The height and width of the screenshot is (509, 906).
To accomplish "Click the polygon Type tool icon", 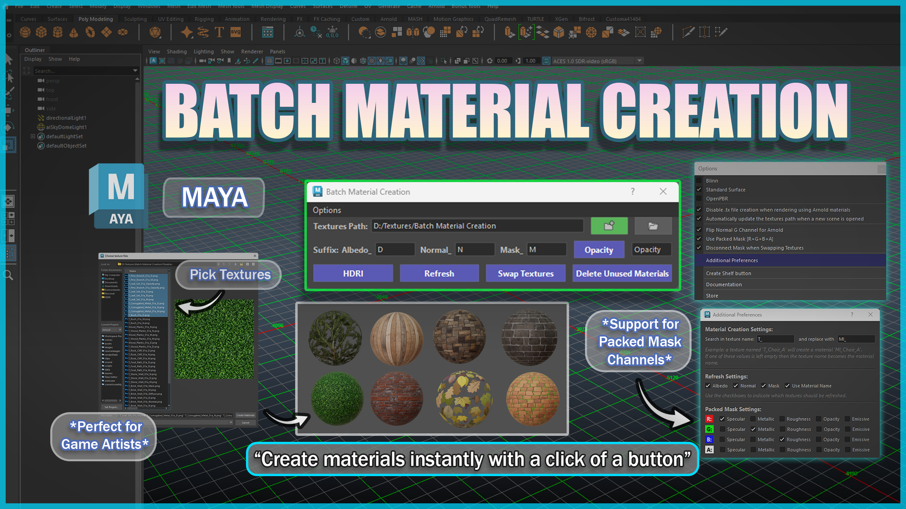I will tap(219, 33).
